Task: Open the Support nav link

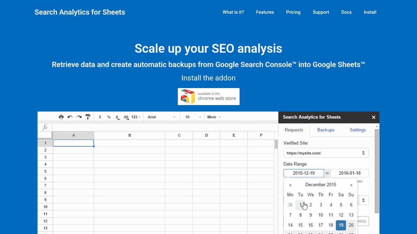Action: [321, 12]
